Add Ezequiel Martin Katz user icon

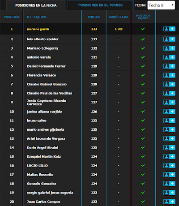click(x=169, y=156)
